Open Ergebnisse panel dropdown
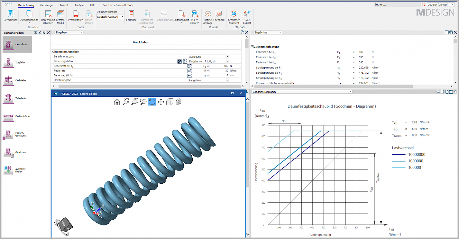The width and height of the screenshot is (459, 239). pos(268,32)
